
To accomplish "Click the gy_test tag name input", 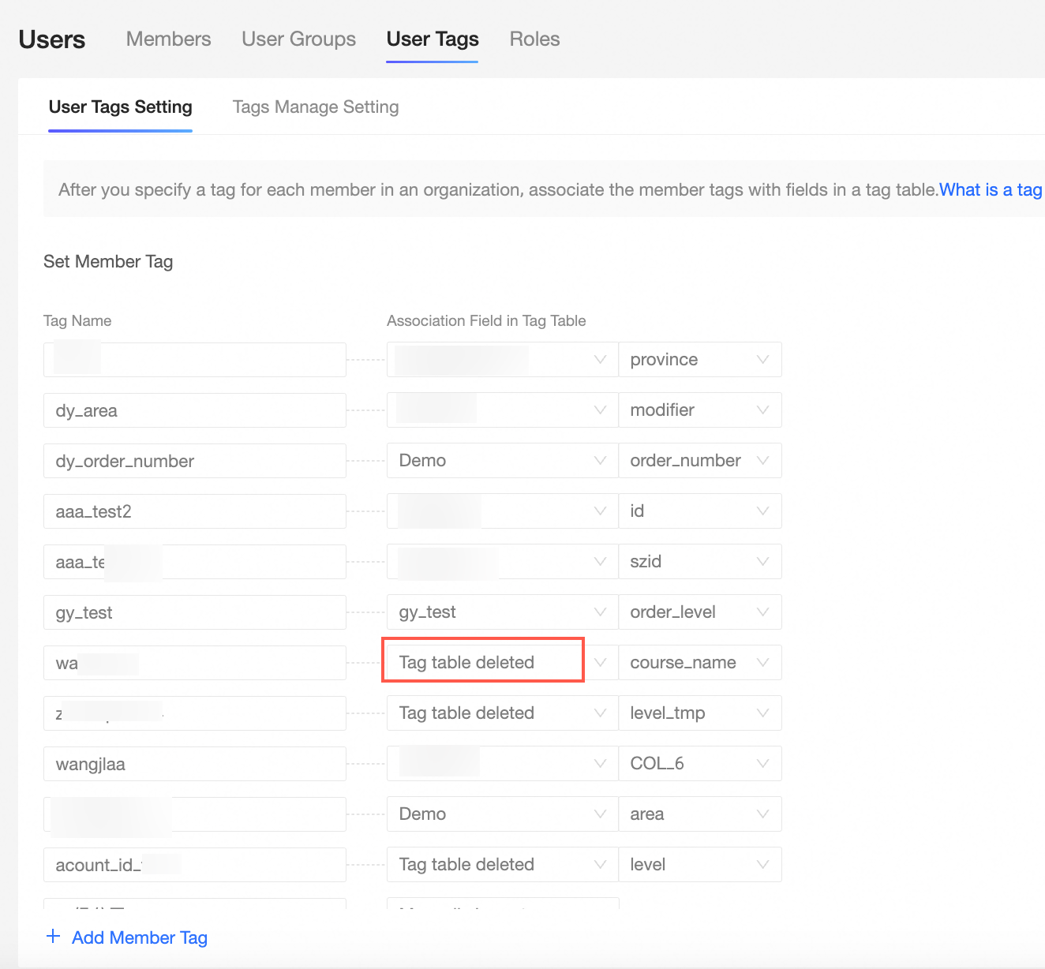I will (x=194, y=612).
